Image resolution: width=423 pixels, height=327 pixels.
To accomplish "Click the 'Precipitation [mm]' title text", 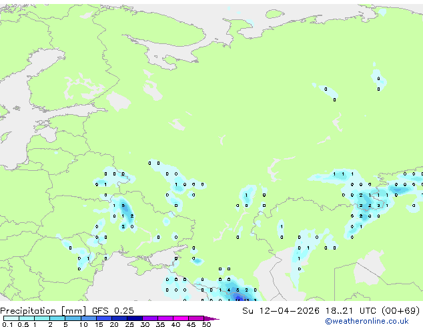I will (x=43, y=311).
